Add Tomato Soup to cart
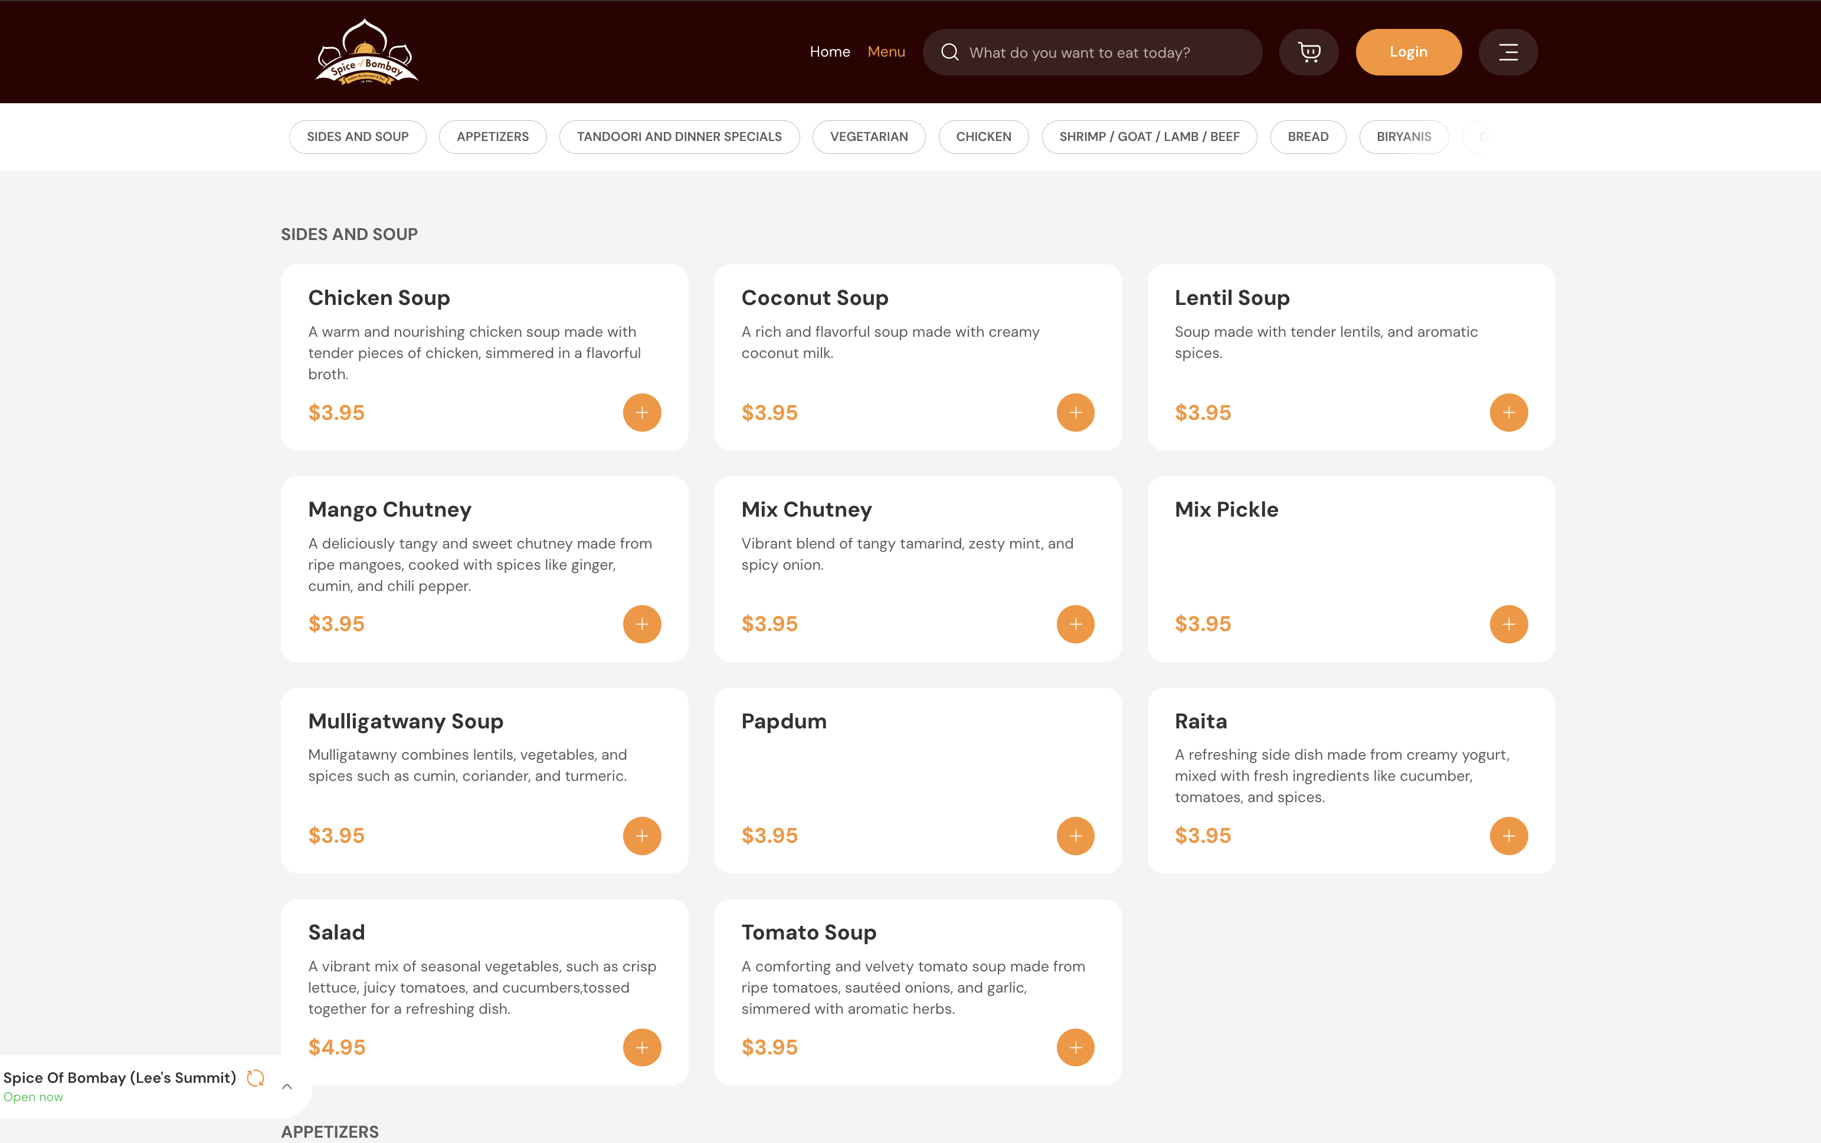Image resolution: width=1821 pixels, height=1143 pixels. 1075,1047
